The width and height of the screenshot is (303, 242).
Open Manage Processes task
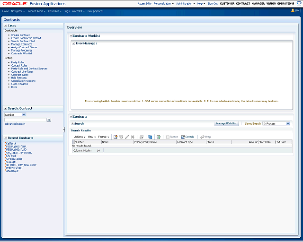pyautogui.click(x=22, y=51)
